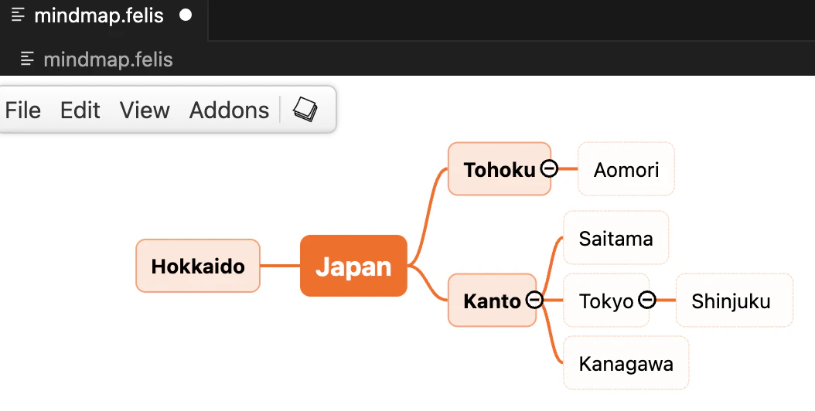Click the breadcrumb file icon beside mindmap.felis
815x411 pixels.
pyautogui.click(x=27, y=59)
